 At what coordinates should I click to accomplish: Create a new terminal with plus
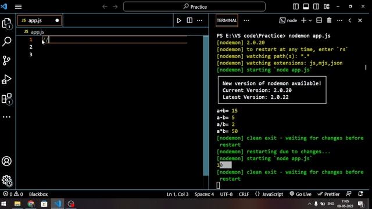click(x=303, y=20)
